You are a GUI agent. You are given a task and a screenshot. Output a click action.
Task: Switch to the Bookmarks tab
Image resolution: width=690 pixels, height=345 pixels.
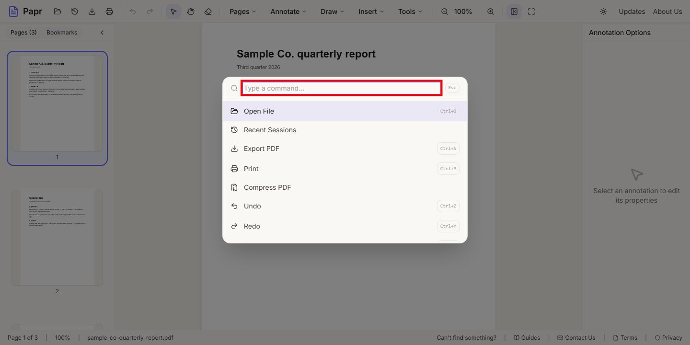pos(62,33)
